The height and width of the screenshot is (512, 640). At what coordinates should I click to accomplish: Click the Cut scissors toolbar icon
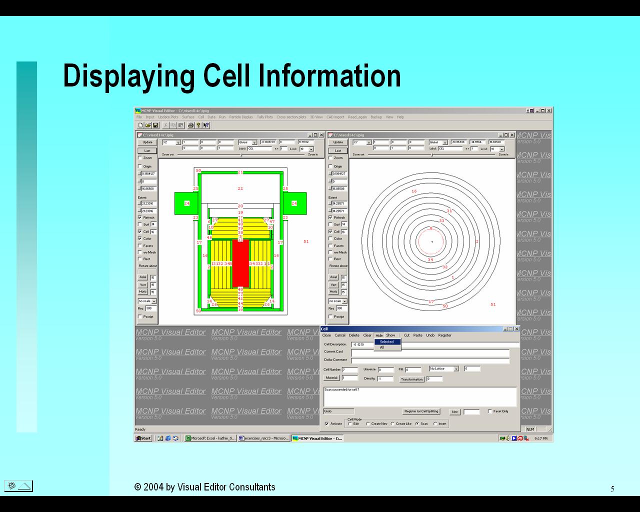point(166,125)
